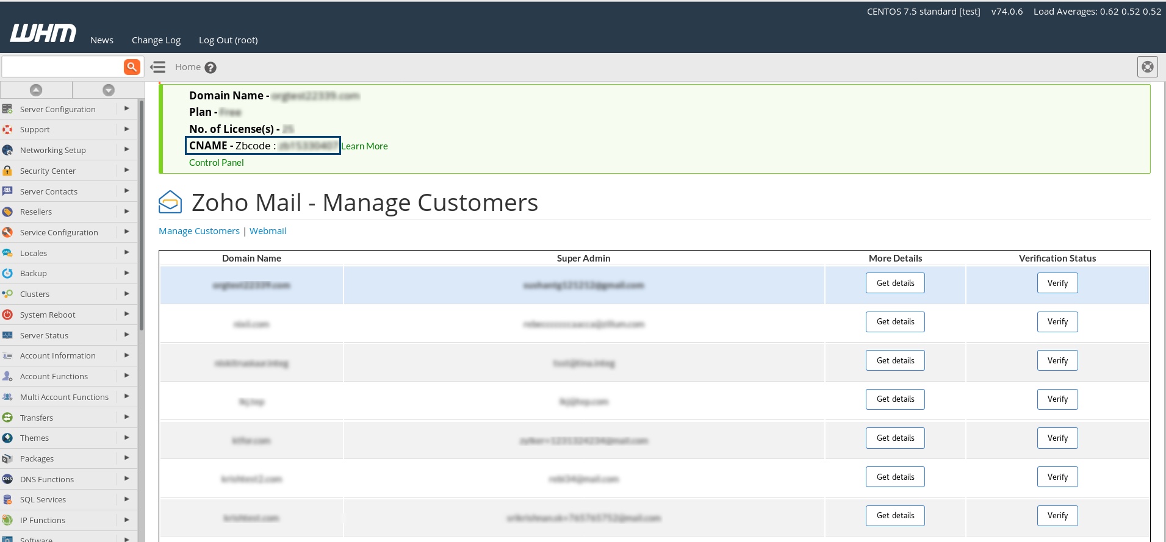Image resolution: width=1166 pixels, height=542 pixels.
Task: Log out of the root account
Action: (x=228, y=40)
